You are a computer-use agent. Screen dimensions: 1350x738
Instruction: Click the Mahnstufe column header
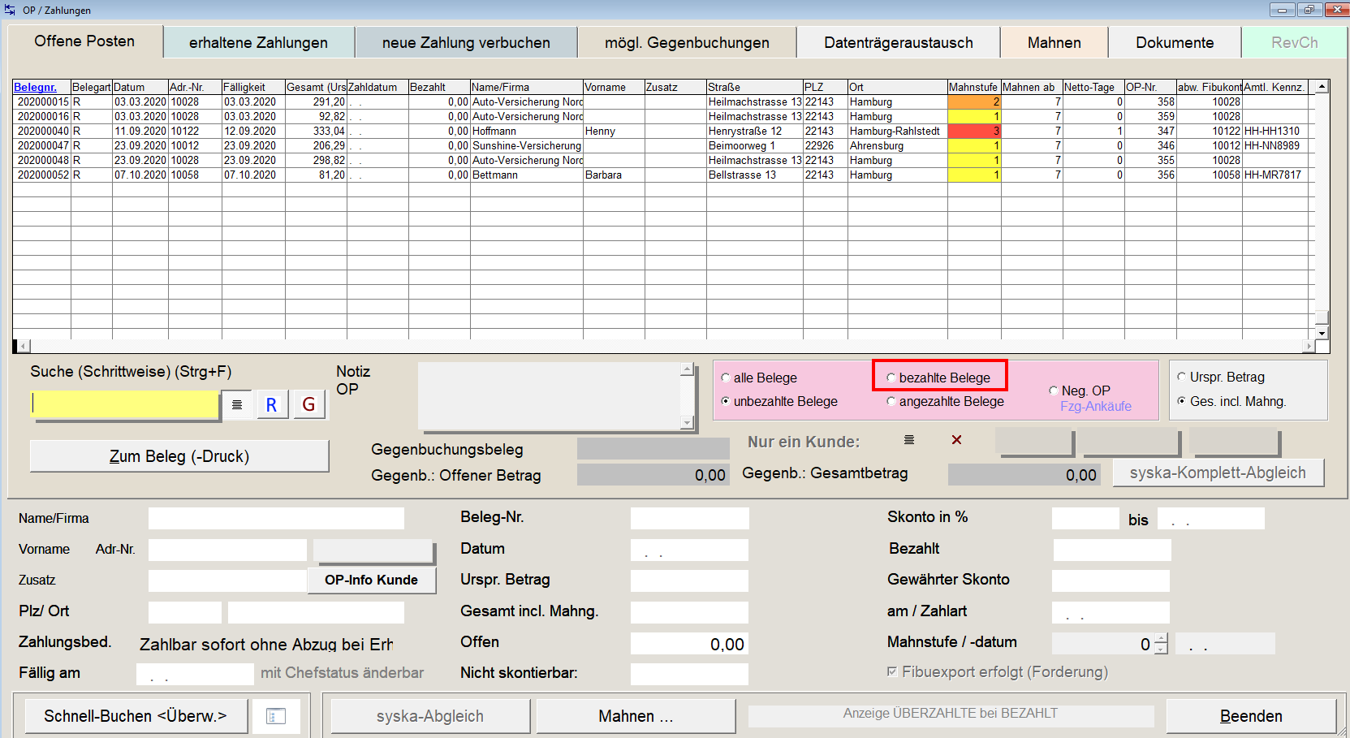point(974,87)
